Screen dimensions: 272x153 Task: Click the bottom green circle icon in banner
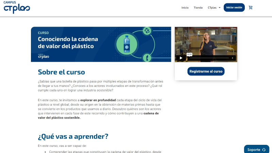tap(147, 58)
